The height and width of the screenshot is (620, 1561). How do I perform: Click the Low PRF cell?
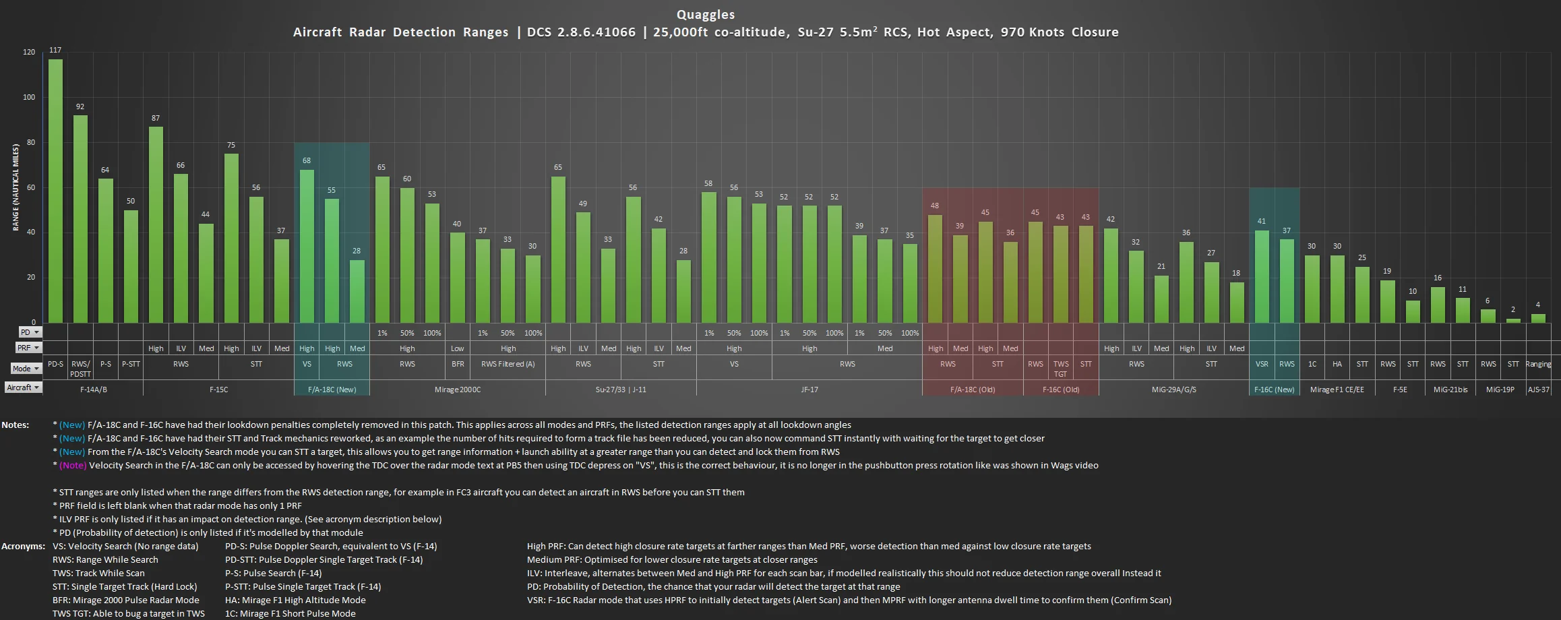[458, 348]
